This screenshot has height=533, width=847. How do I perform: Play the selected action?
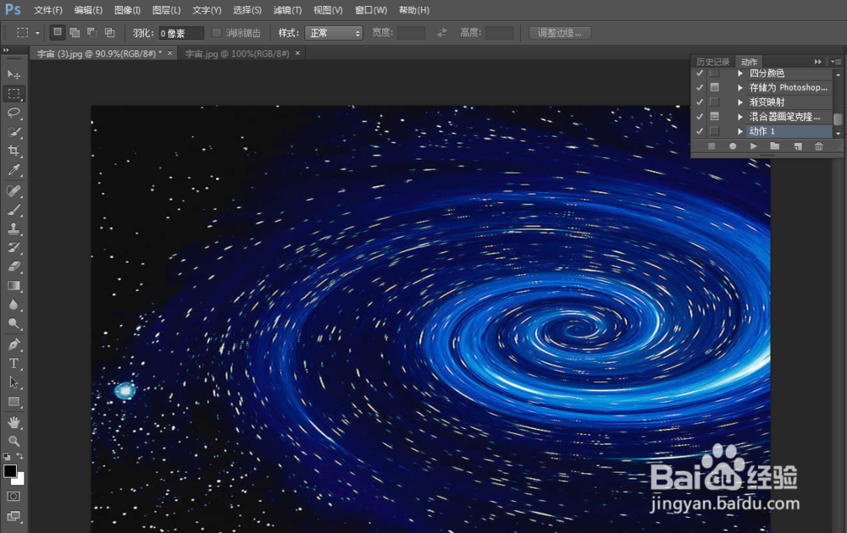(x=754, y=146)
